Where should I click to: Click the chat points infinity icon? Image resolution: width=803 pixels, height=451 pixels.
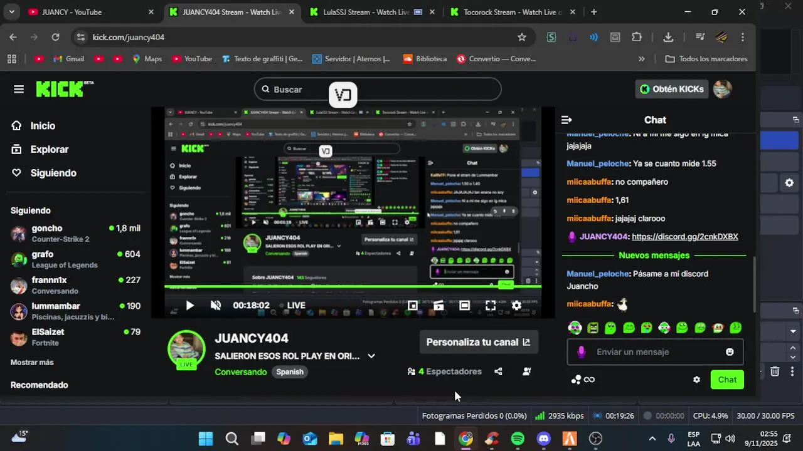[583, 380]
